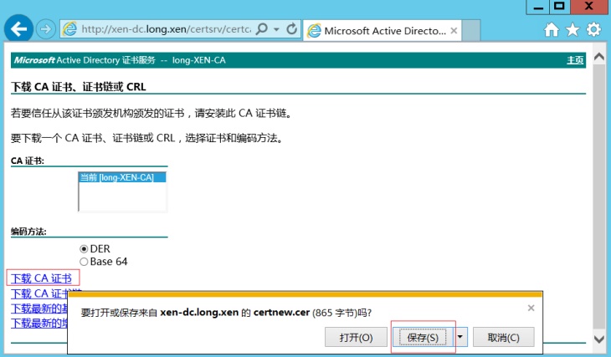
Task: Dismiss the download notification bar X
Action: tap(531, 308)
